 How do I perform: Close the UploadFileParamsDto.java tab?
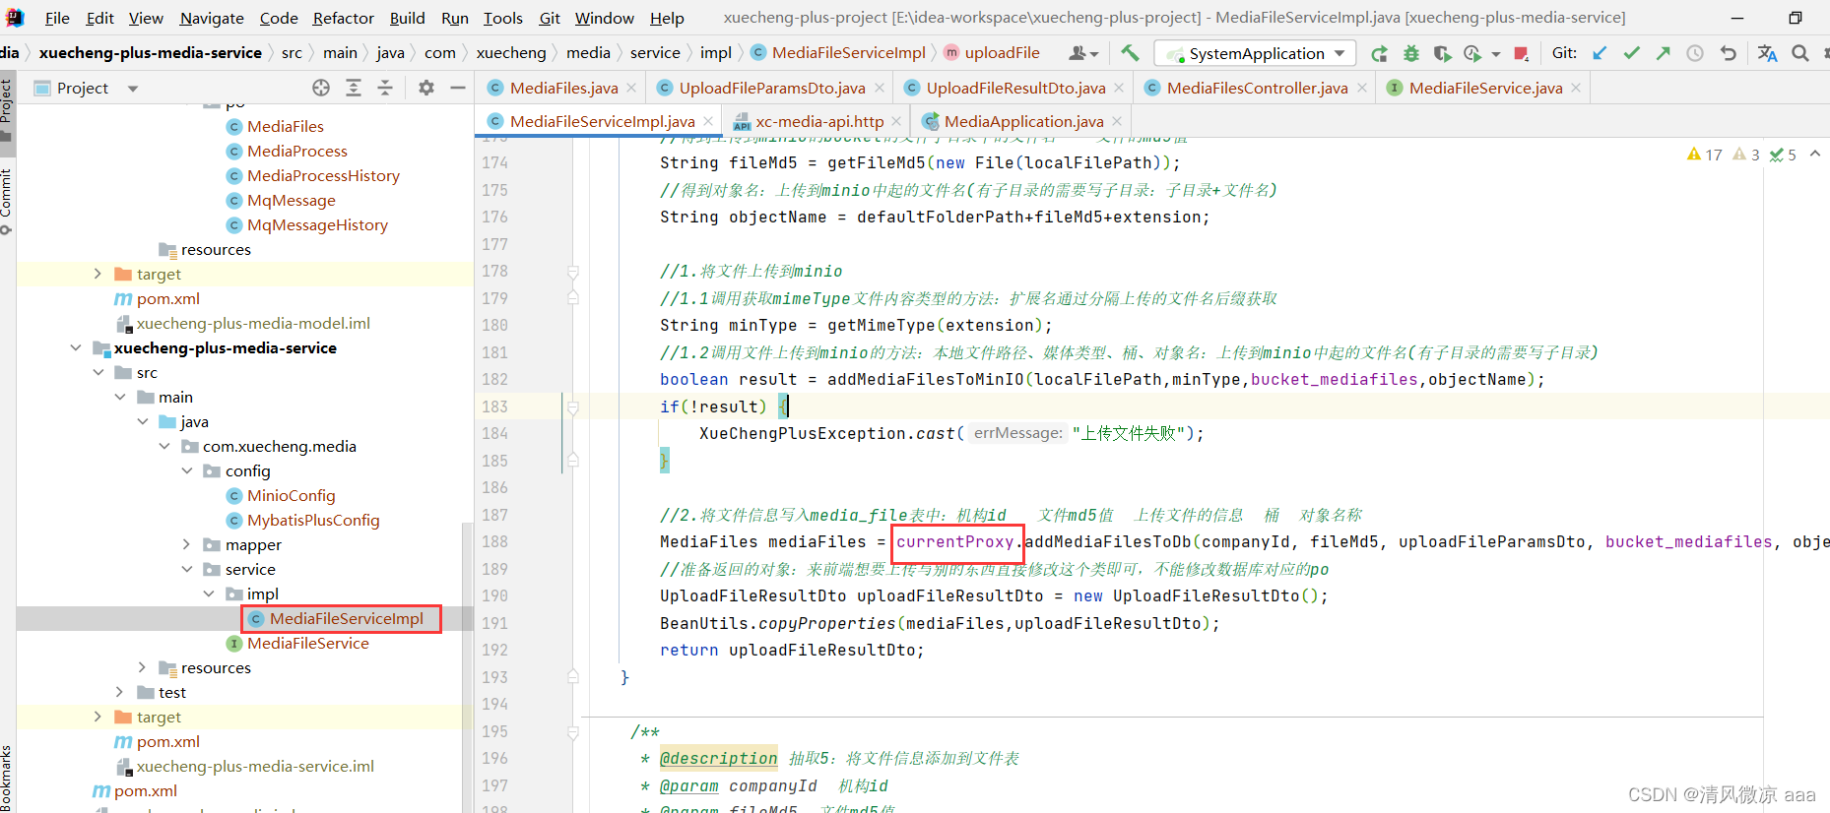click(880, 88)
